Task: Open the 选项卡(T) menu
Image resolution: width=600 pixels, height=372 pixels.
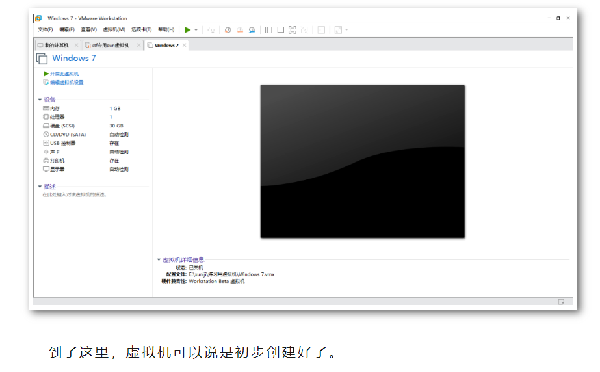Action: (x=141, y=29)
